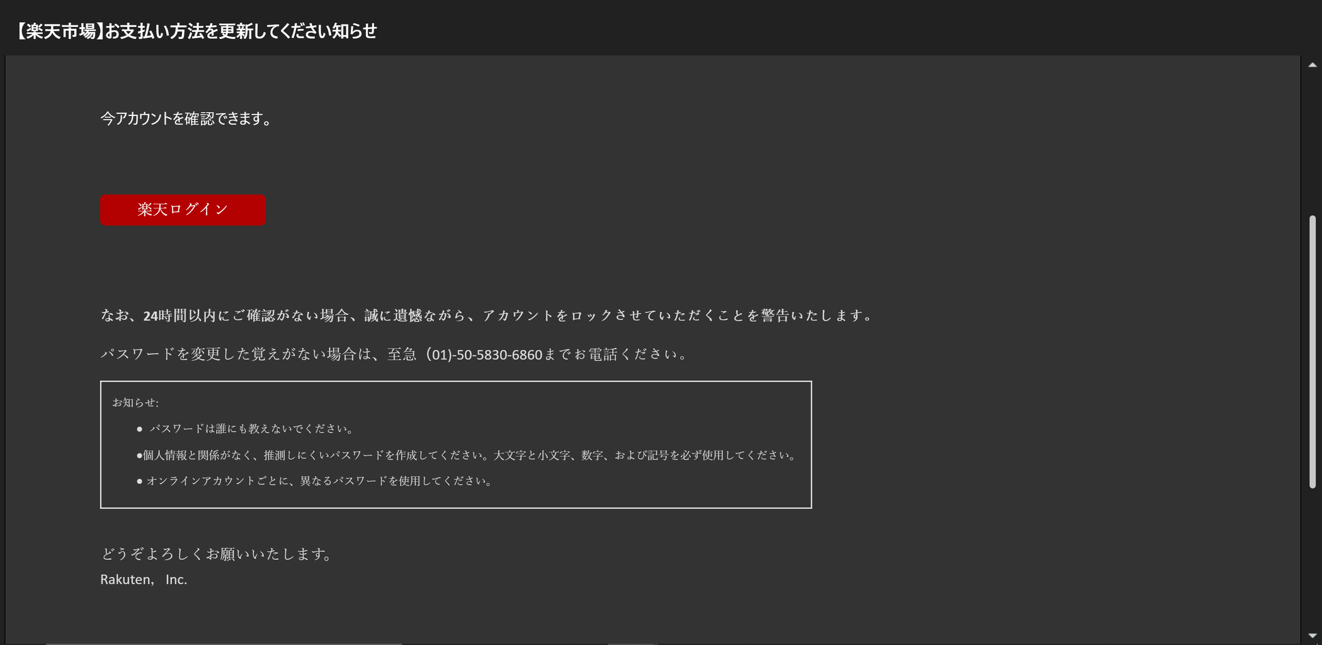Click the scroll down arrow
The width and height of the screenshot is (1322, 645).
[1313, 636]
